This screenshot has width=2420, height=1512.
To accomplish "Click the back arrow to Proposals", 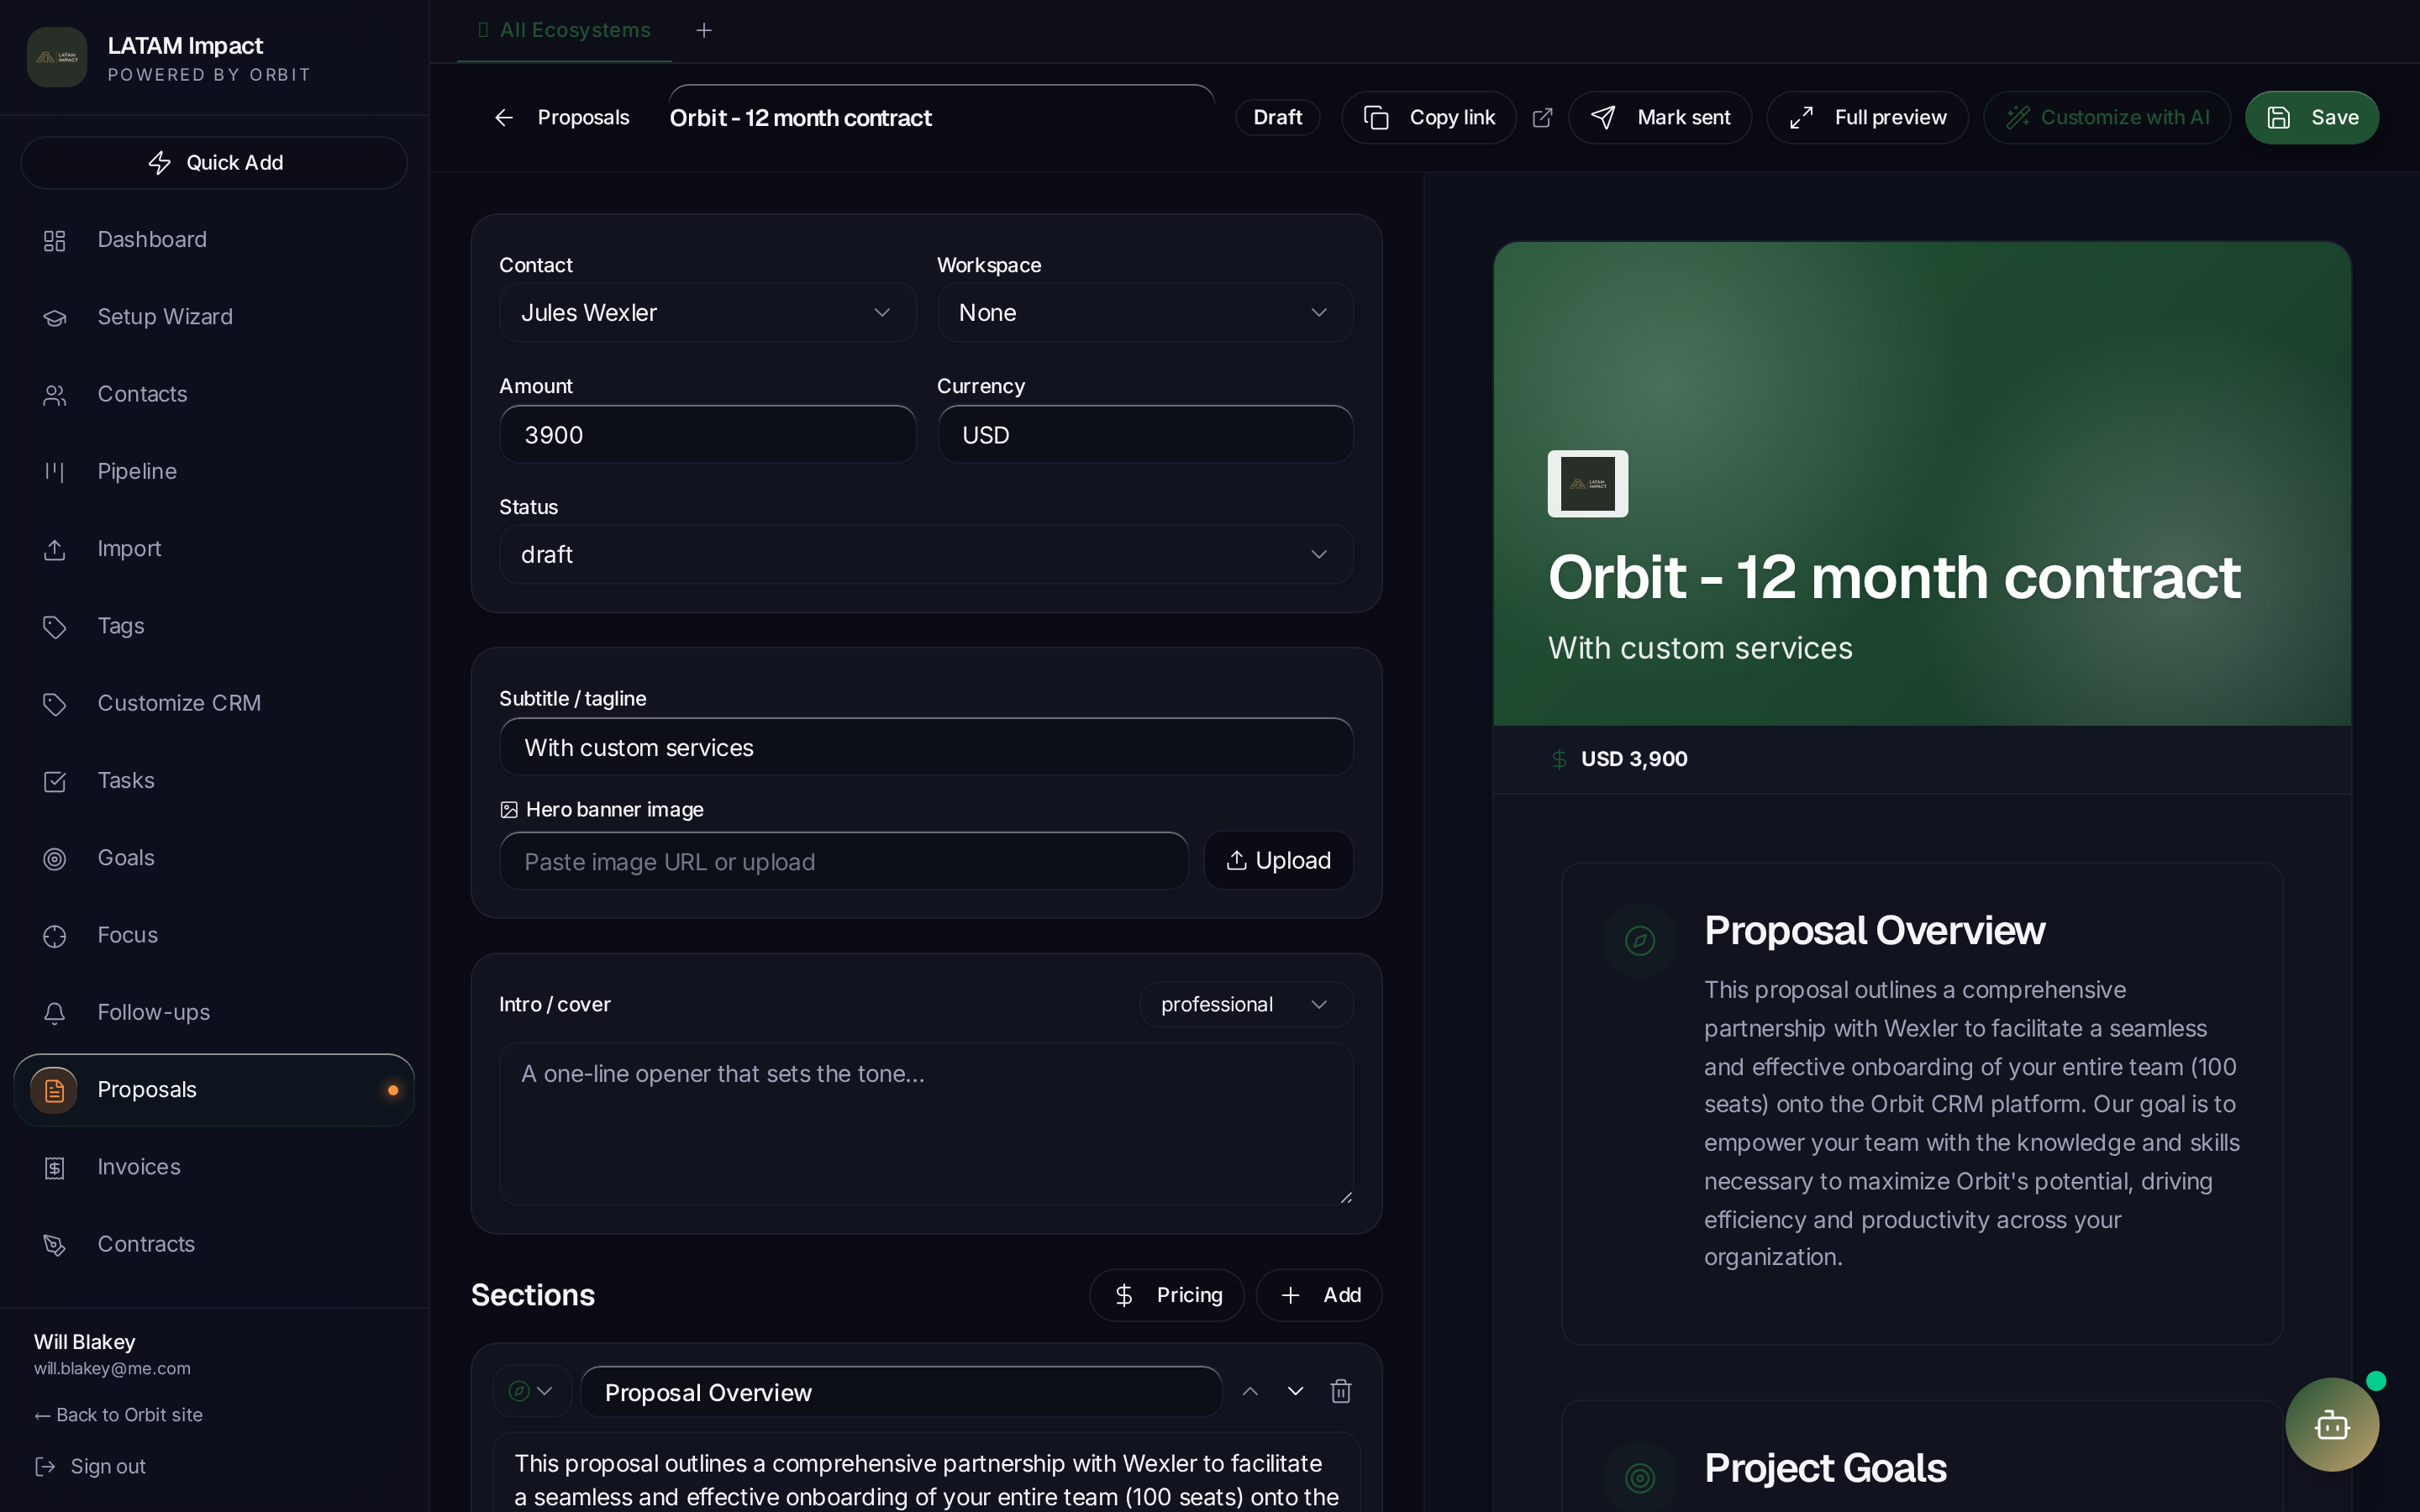I will [x=504, y=118].
